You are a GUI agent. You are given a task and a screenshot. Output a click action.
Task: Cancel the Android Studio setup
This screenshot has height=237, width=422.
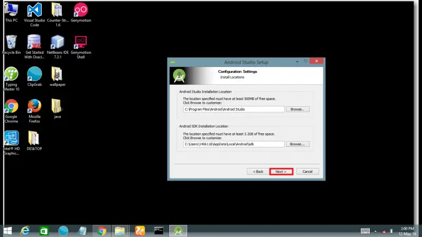click(x=308, y=172)
